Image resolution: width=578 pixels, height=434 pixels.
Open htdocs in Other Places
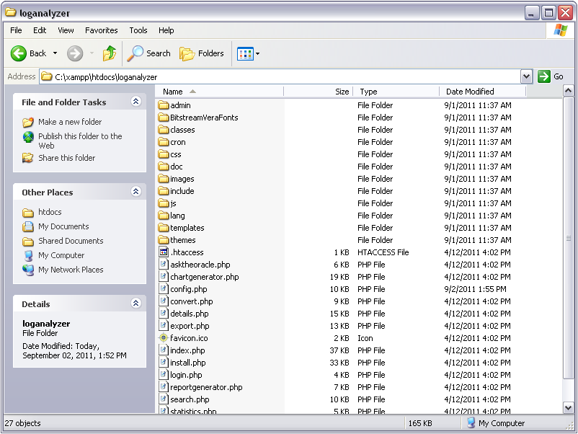(x=50, y=212)
